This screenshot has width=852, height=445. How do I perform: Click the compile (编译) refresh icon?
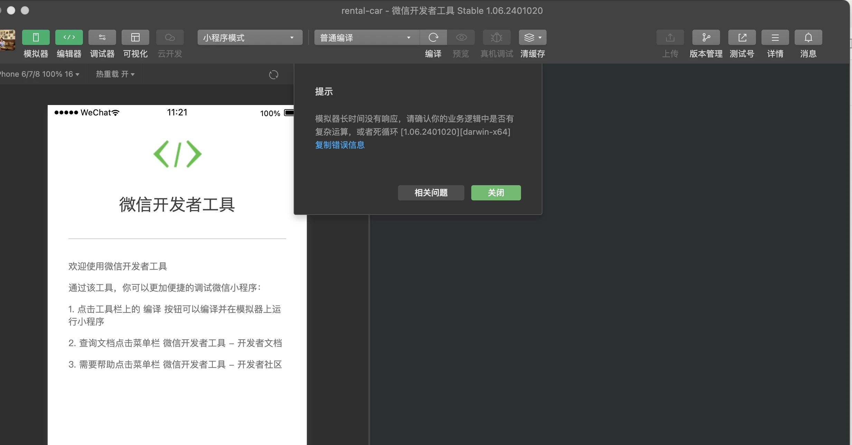(x=433, y=37)
